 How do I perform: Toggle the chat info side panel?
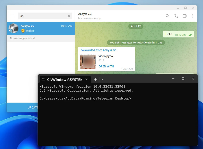[184, 16]
